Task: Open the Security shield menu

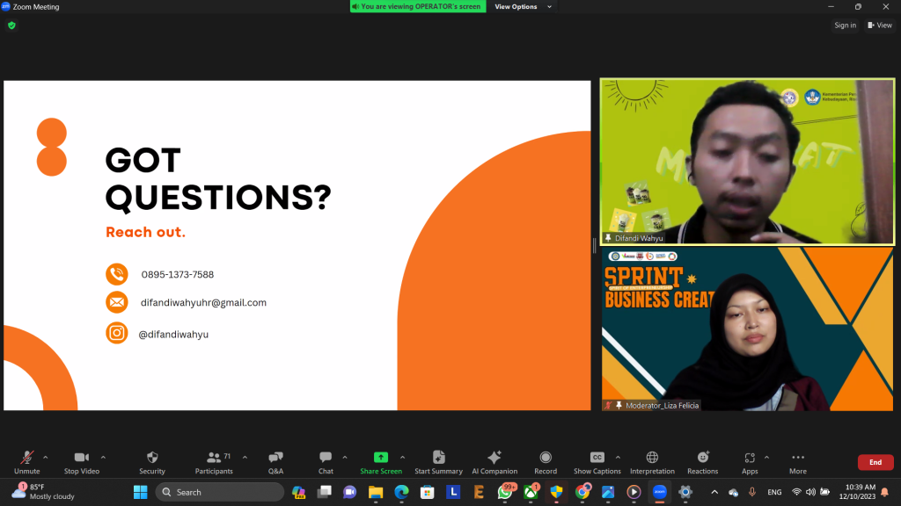Action: (x=152, y=462)
